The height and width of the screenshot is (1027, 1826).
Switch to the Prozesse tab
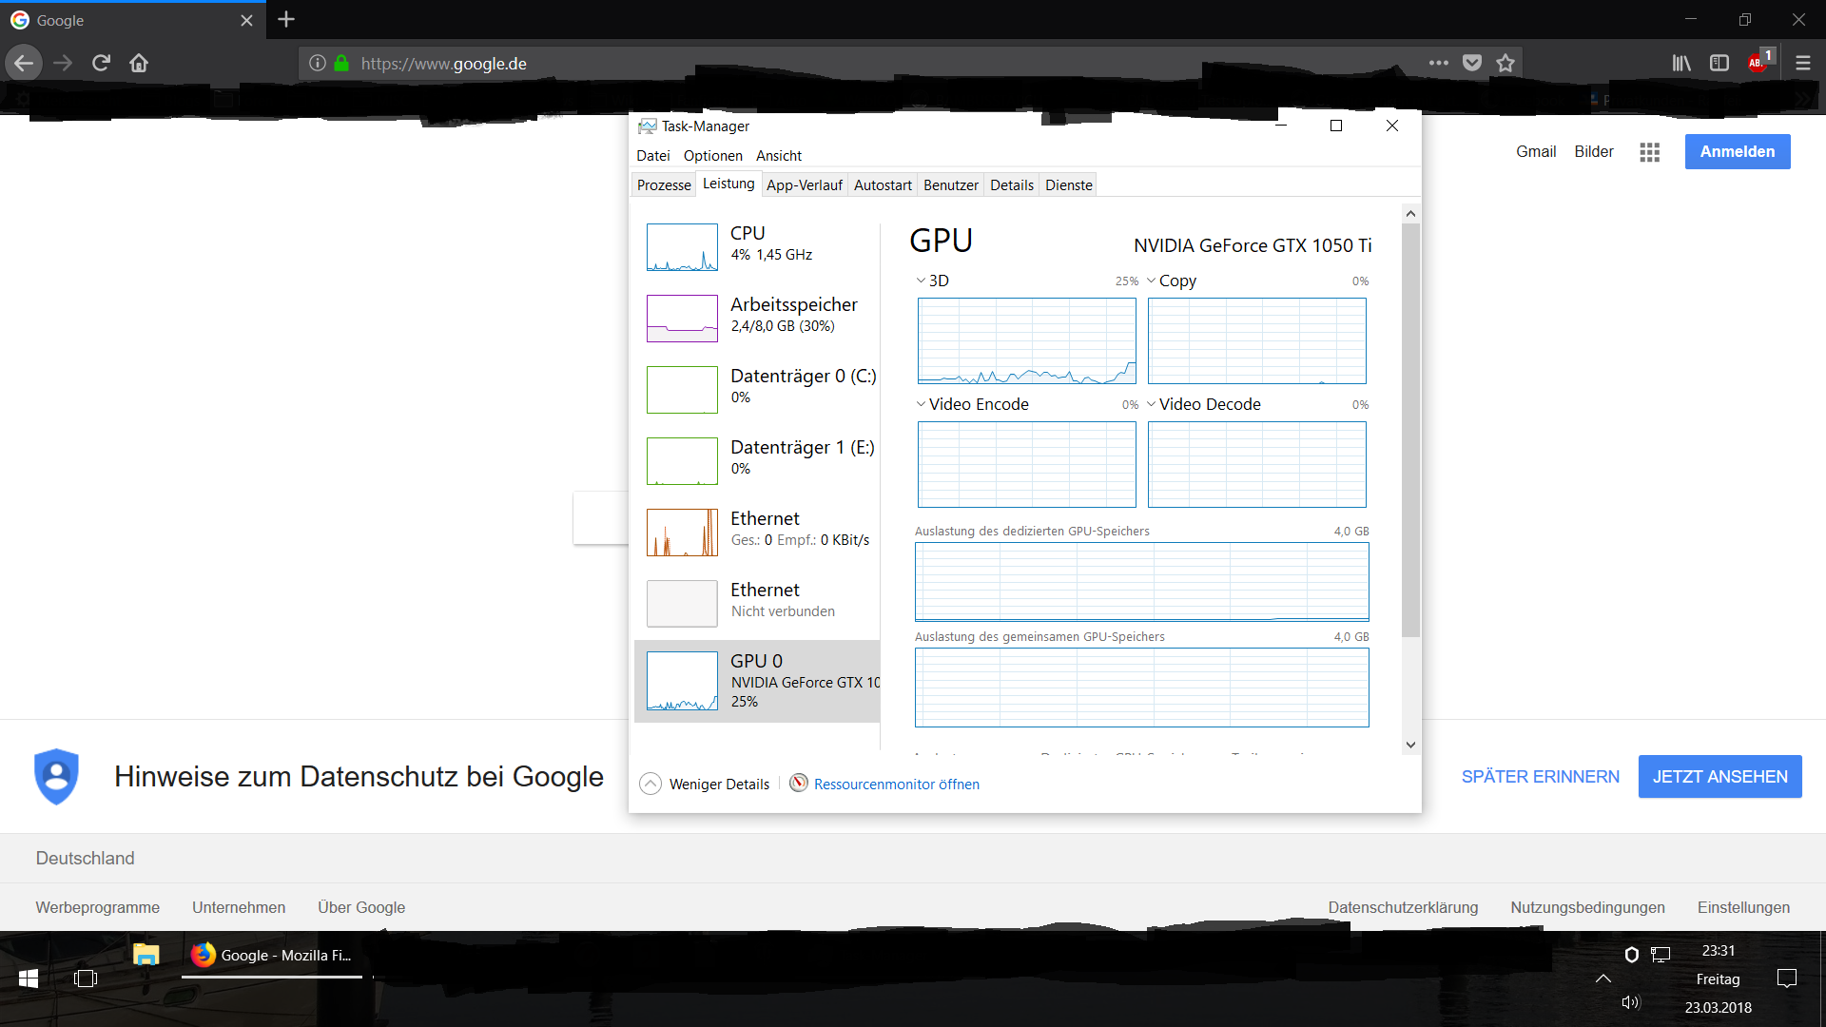[664, 184]
